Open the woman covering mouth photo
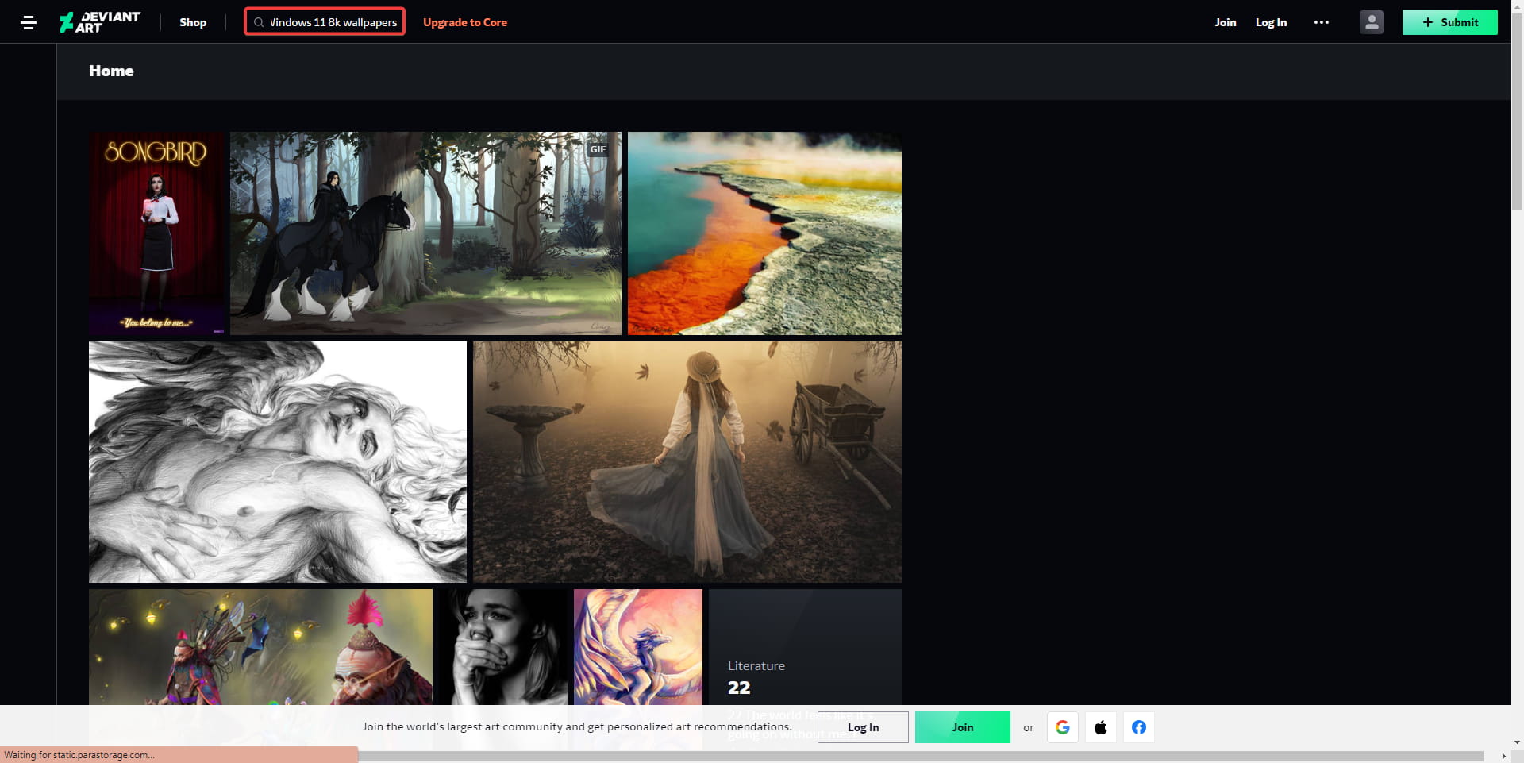1524x763 pixels. coord(503,647)
